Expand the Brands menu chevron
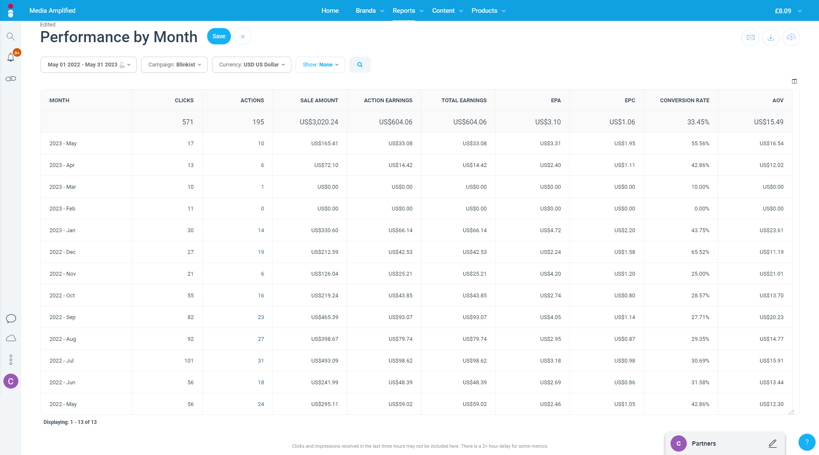 382,11
